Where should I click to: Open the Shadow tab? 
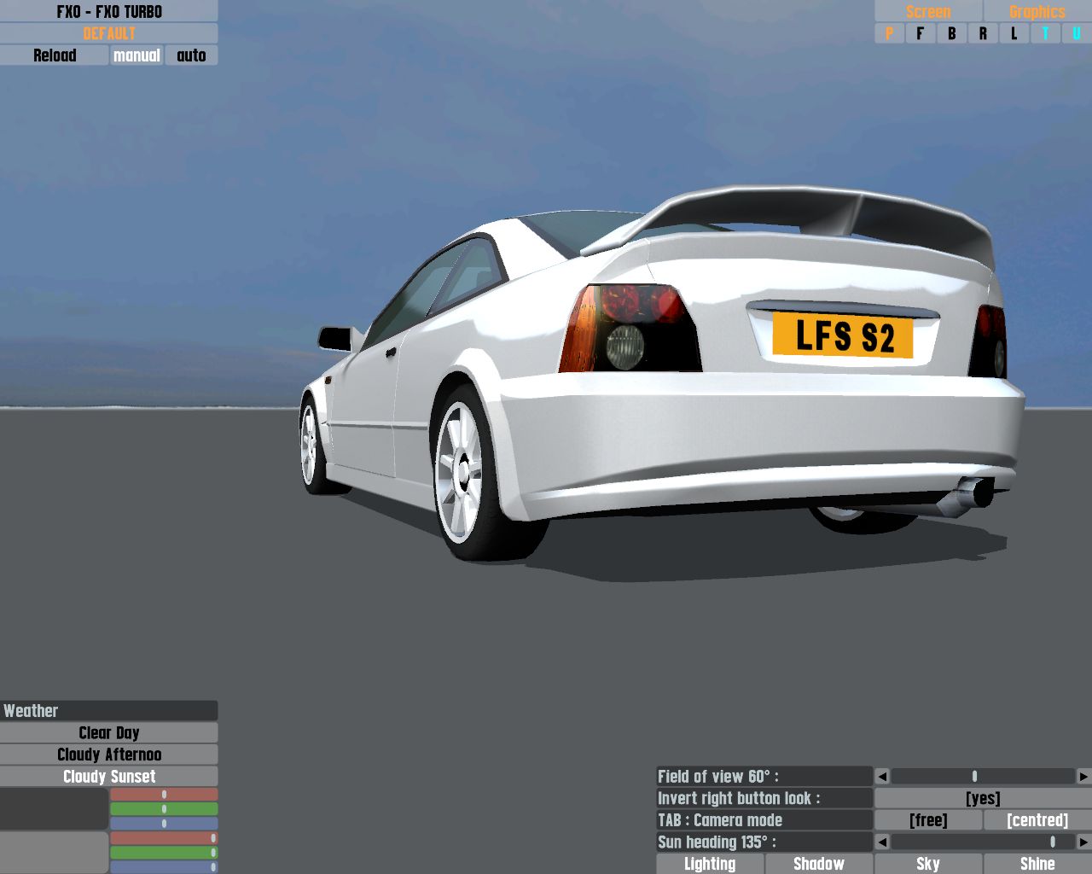[x=819, y=864]
